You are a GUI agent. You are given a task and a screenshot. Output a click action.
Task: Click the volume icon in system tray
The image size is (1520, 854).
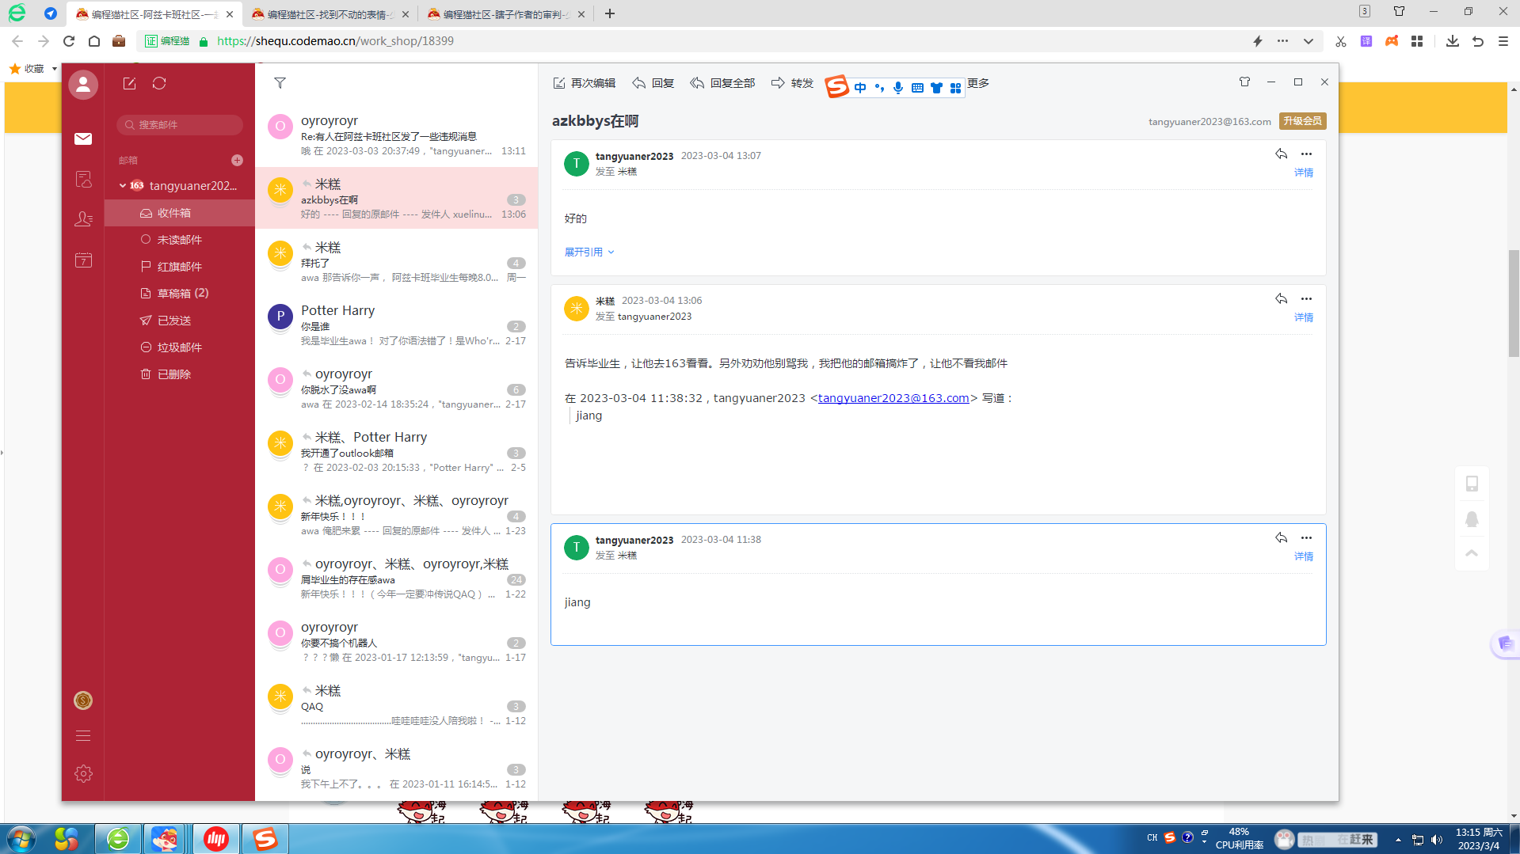point(1437,840)
